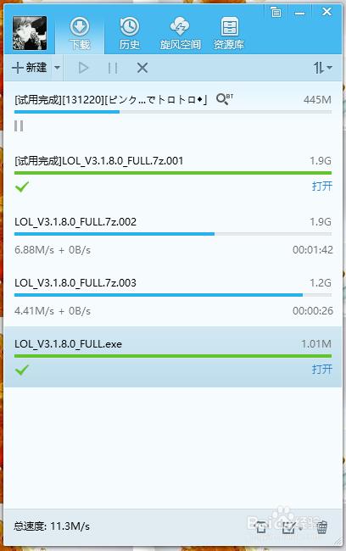Open the sort order dropdown
Screen dimensions: 346x551
pos(323,68)
